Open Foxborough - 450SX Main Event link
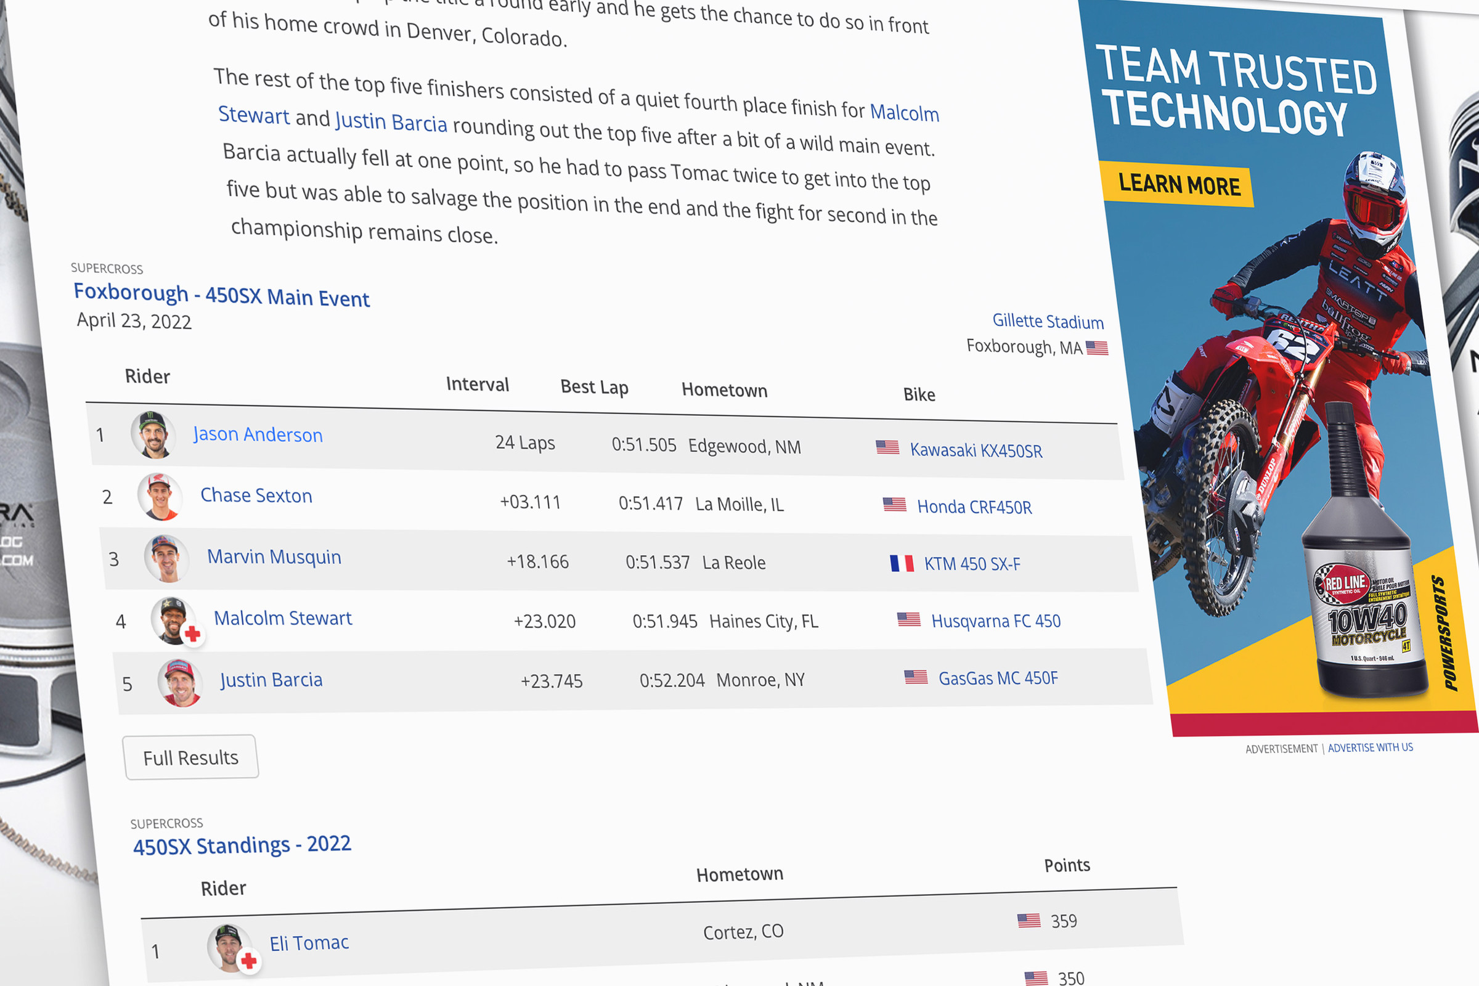The height and width of the screenshot is (986, 1479). [221, 295]
